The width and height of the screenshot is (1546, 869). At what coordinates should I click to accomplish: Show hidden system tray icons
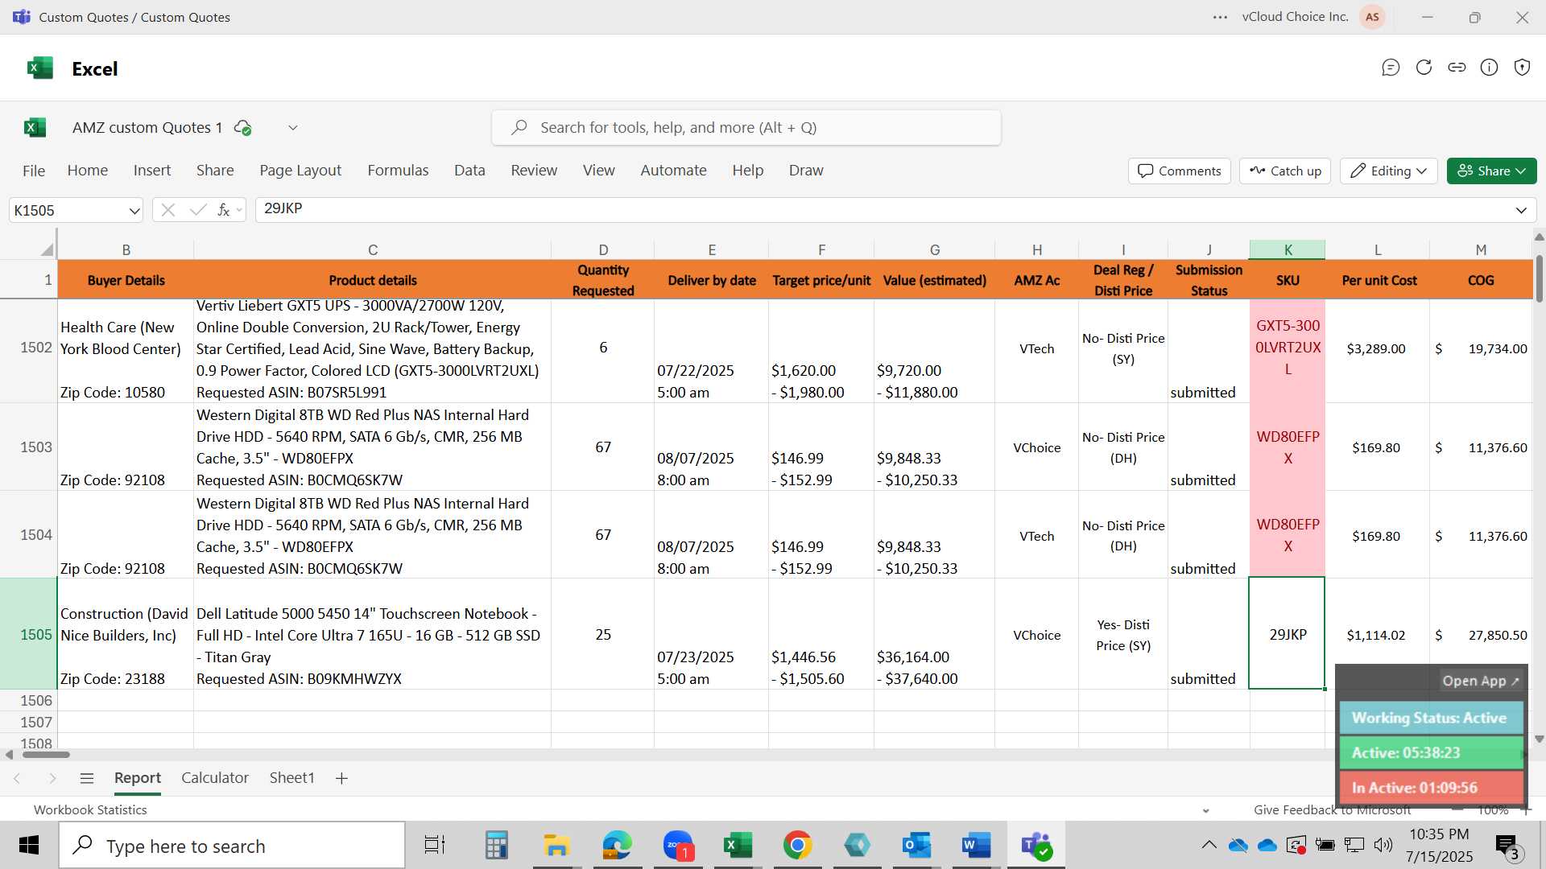pos(1209,845)
